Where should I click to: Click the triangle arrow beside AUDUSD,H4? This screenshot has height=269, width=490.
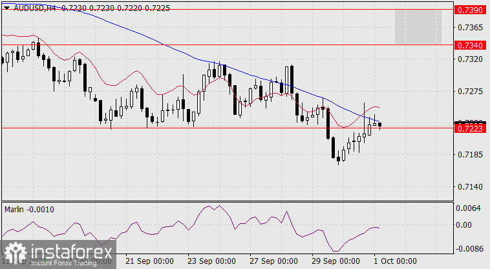(6, 6)
